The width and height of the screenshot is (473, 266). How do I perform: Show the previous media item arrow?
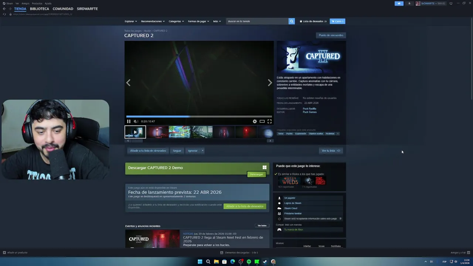point(128,83)
